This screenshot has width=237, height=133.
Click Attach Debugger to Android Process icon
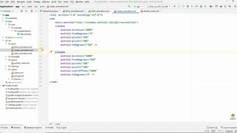[201, 6]
